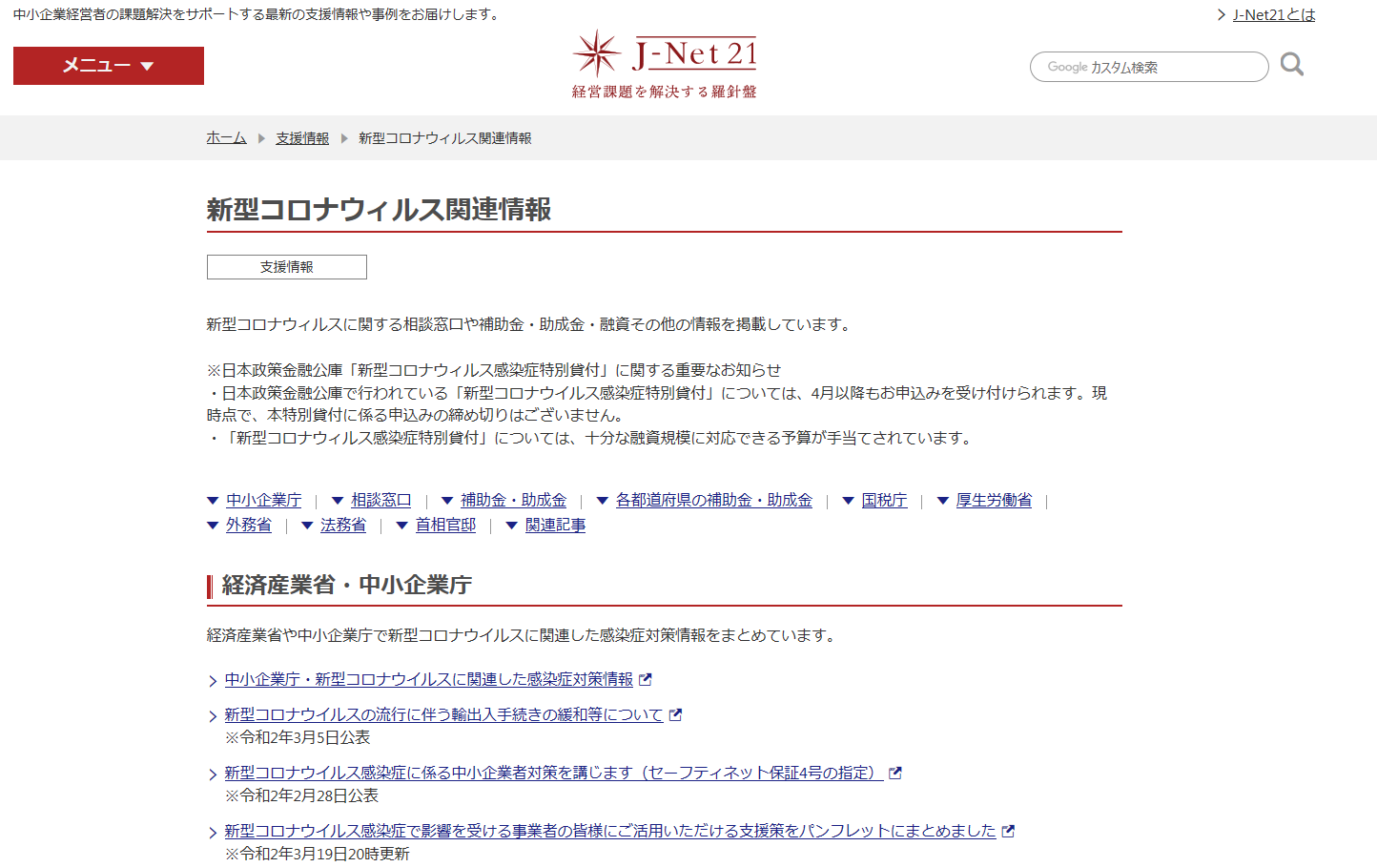The height and width of the screenshot is (867, 1377).
Task: Go to ホーム in the breadcrumb
Action: [226, 138]
